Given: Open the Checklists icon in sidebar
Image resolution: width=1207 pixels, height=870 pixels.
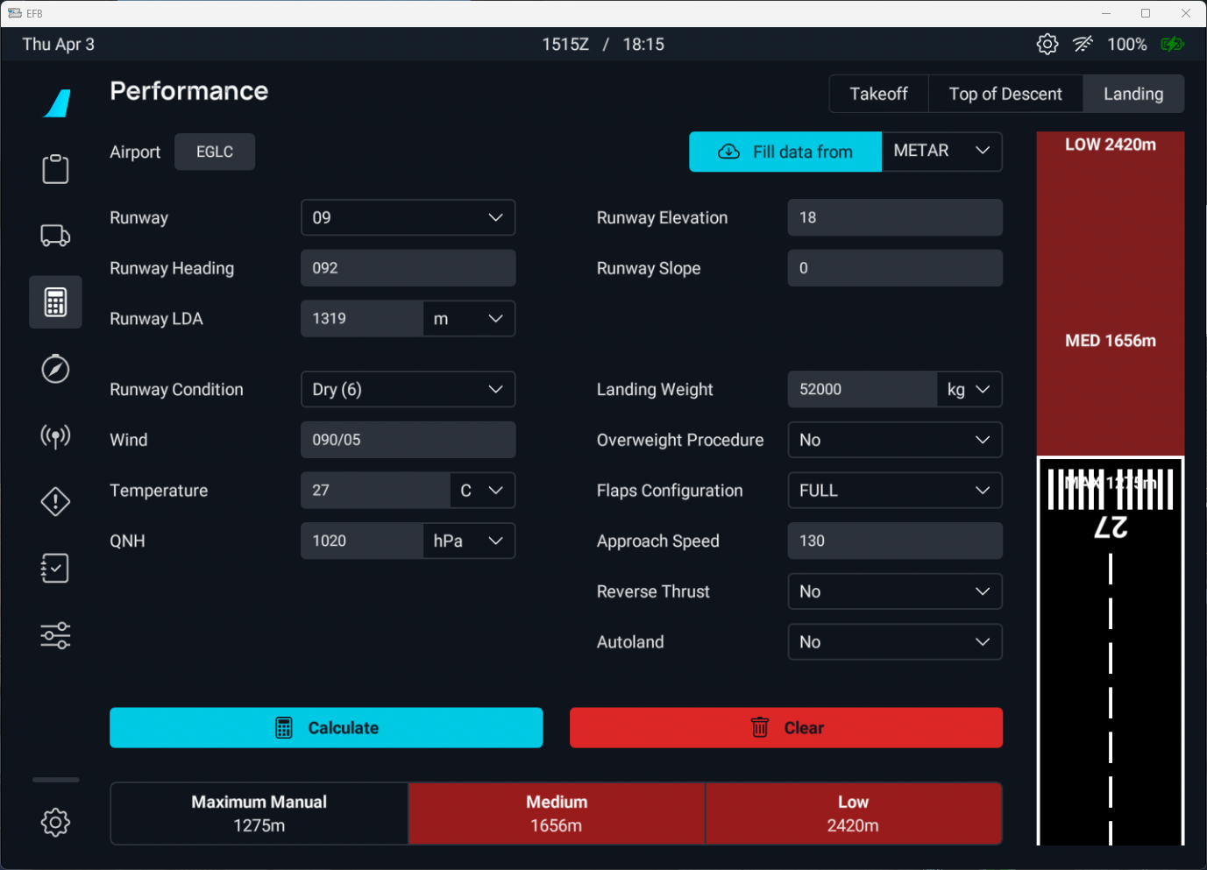Looking at the screenshot, I should (55, 569).
